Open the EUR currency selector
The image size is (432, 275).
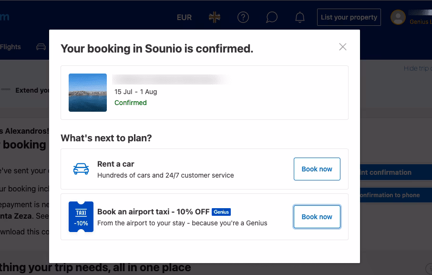[185, 17]
